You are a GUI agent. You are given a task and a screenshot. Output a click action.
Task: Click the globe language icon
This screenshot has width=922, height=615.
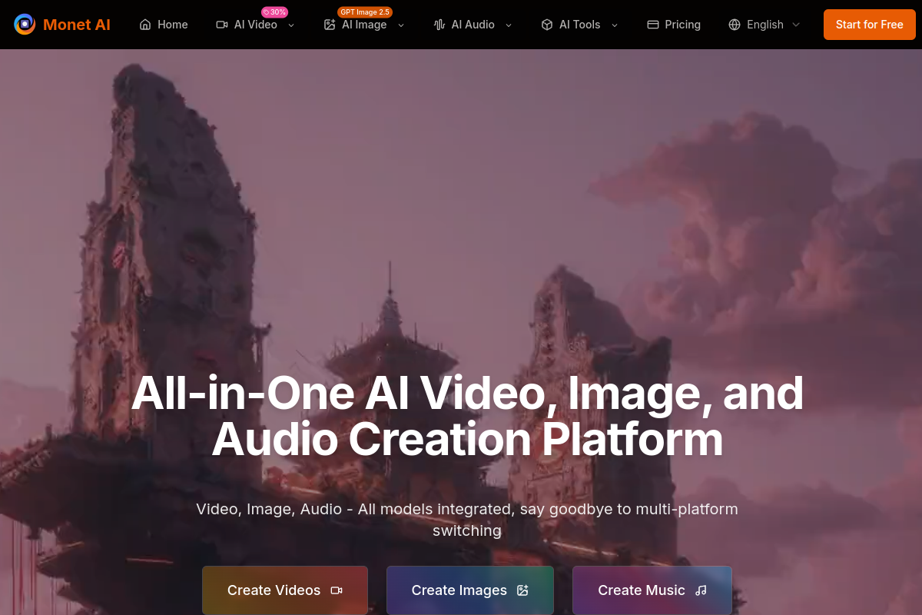click(735, 25)
